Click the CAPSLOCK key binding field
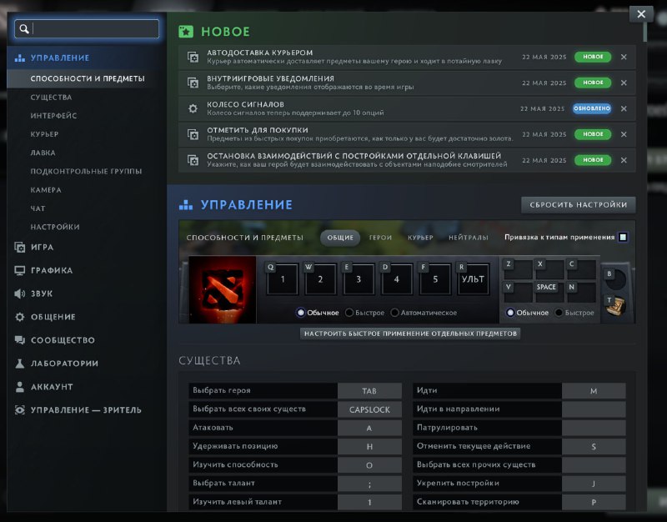The height and width of the screenshot is (522, 667). 369,409
